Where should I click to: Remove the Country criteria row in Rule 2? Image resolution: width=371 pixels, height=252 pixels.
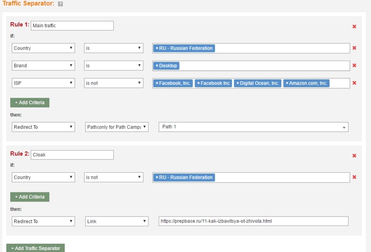click(x=354, y=177)
